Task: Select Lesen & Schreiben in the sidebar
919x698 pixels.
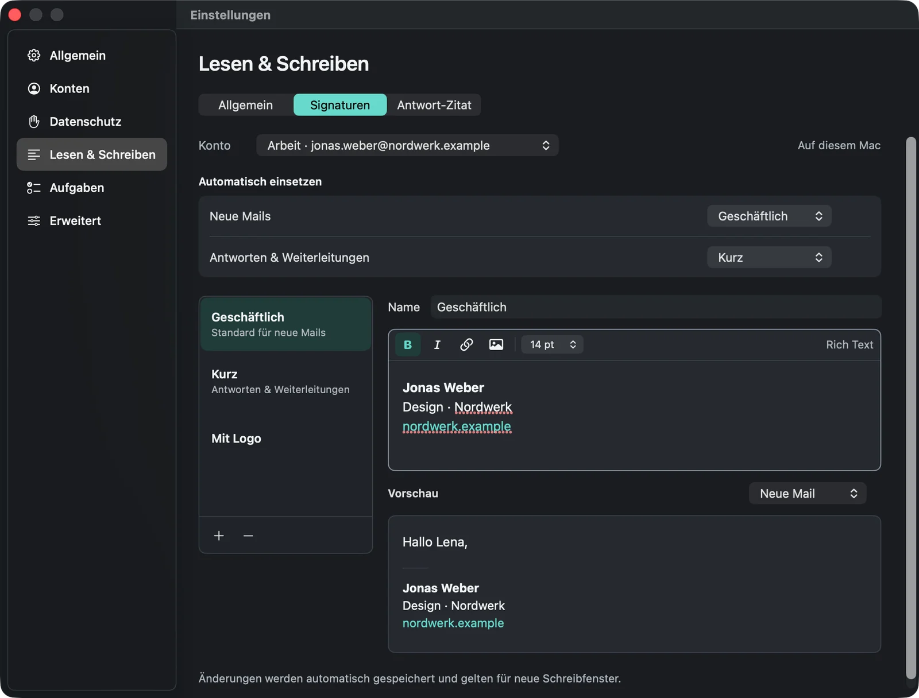Action: click(92, 154)
